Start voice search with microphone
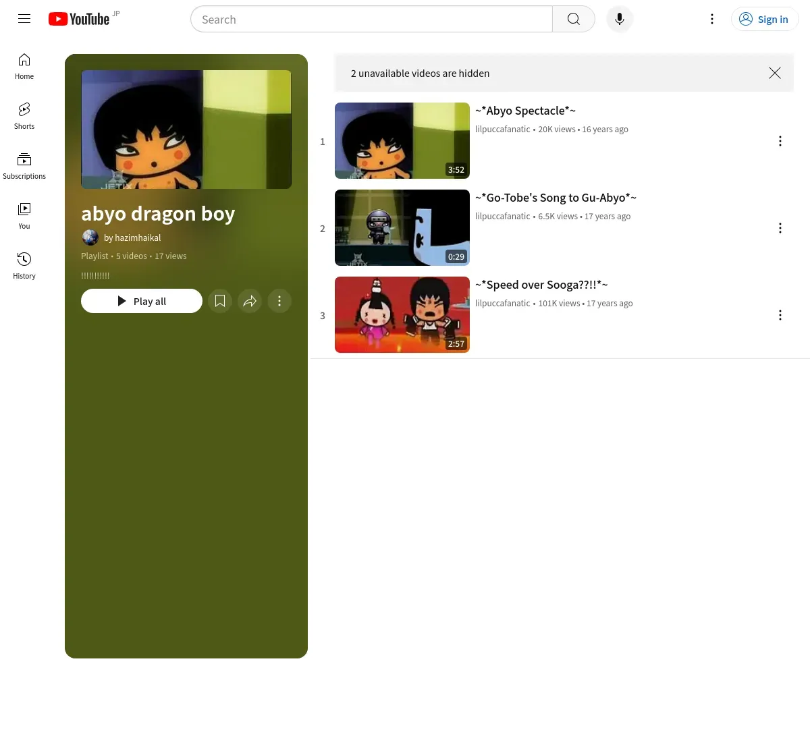Screen dimensions: 810x734 (620, 19)
